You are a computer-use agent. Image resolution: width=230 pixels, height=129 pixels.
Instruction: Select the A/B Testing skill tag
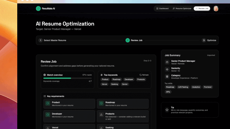183,87
